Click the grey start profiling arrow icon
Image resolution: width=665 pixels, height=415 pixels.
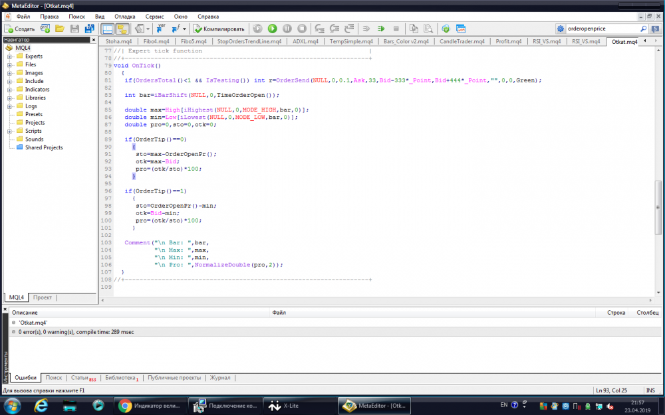click(366, 29)
